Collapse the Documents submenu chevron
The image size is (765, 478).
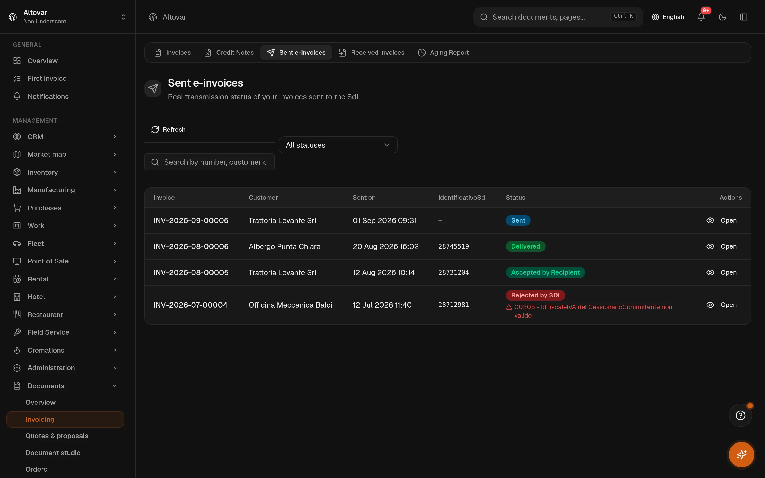115,386
